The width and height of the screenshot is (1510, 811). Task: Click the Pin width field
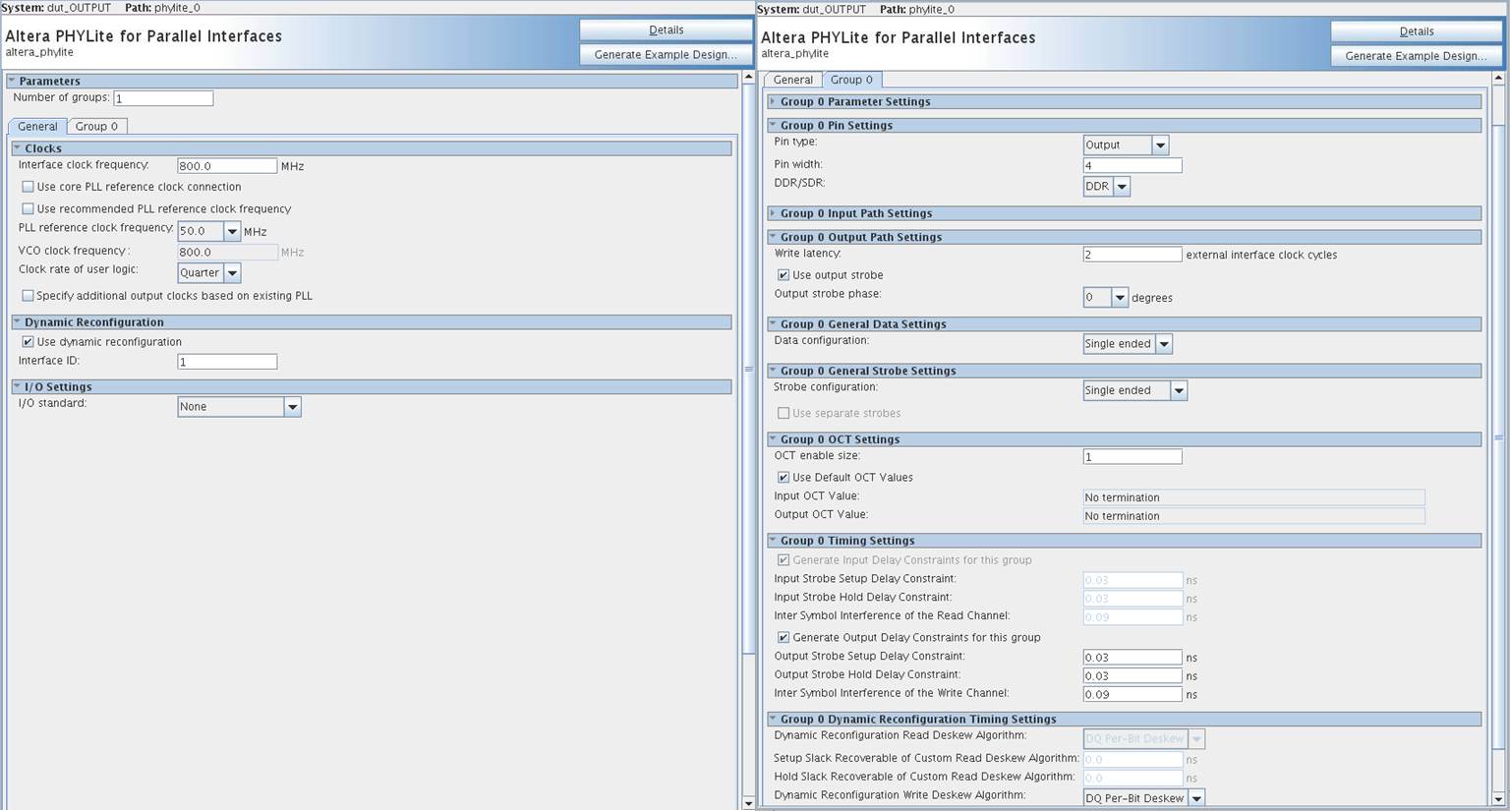[x=1132, y=165]
